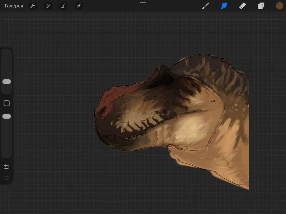Select the Eraser tool
The height and width of the screenshot is (214, 286).
pos(242,6)
